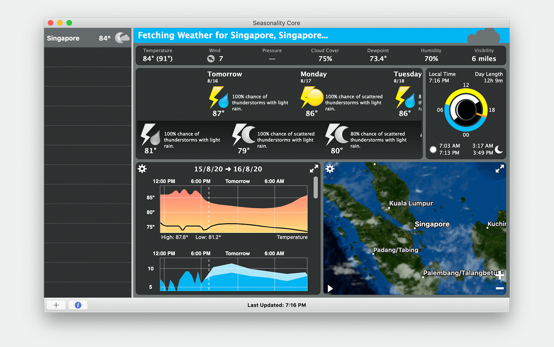Click the moon rise/set icon
554x347 pixels.
(x=499, y=149)
